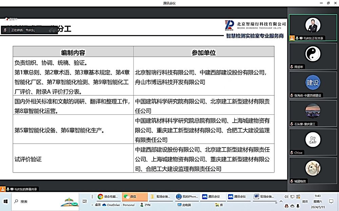The width and height of the screenshot is (339, 211).
Task: Click muted mic icon beside Chloe
Action: point(292,153)
